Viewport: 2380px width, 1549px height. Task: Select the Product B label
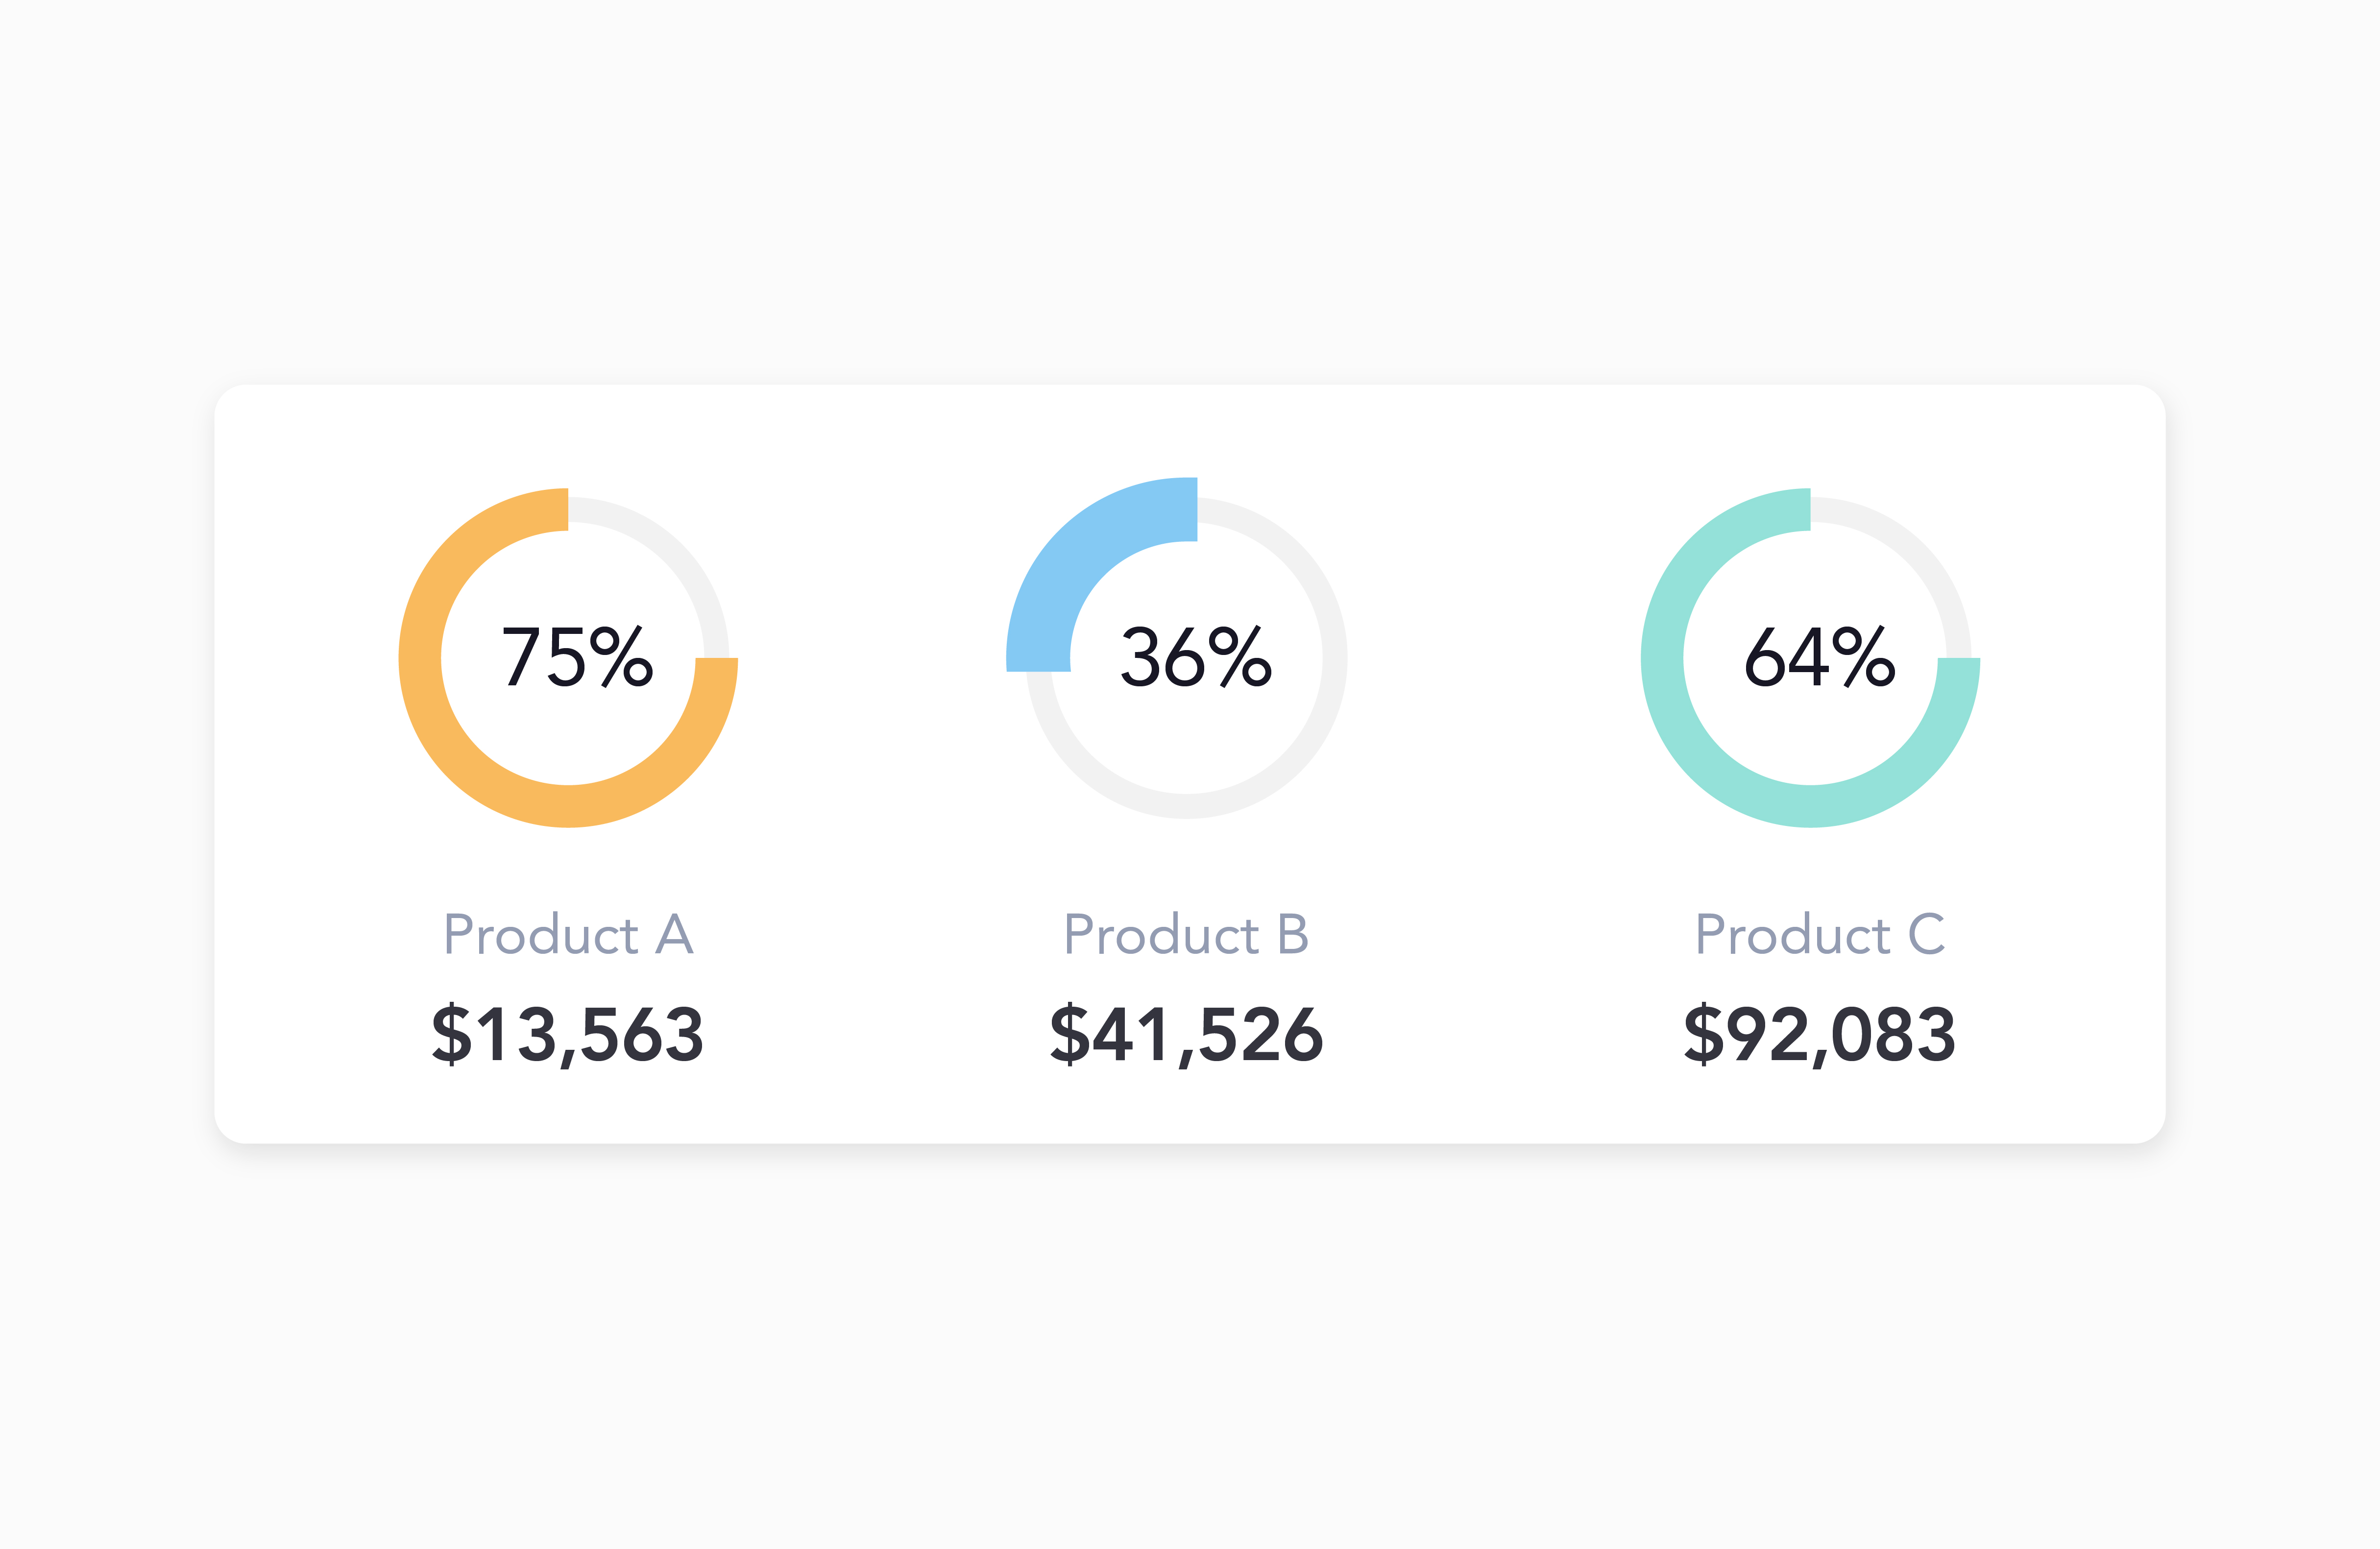(x=1186, y=935)
